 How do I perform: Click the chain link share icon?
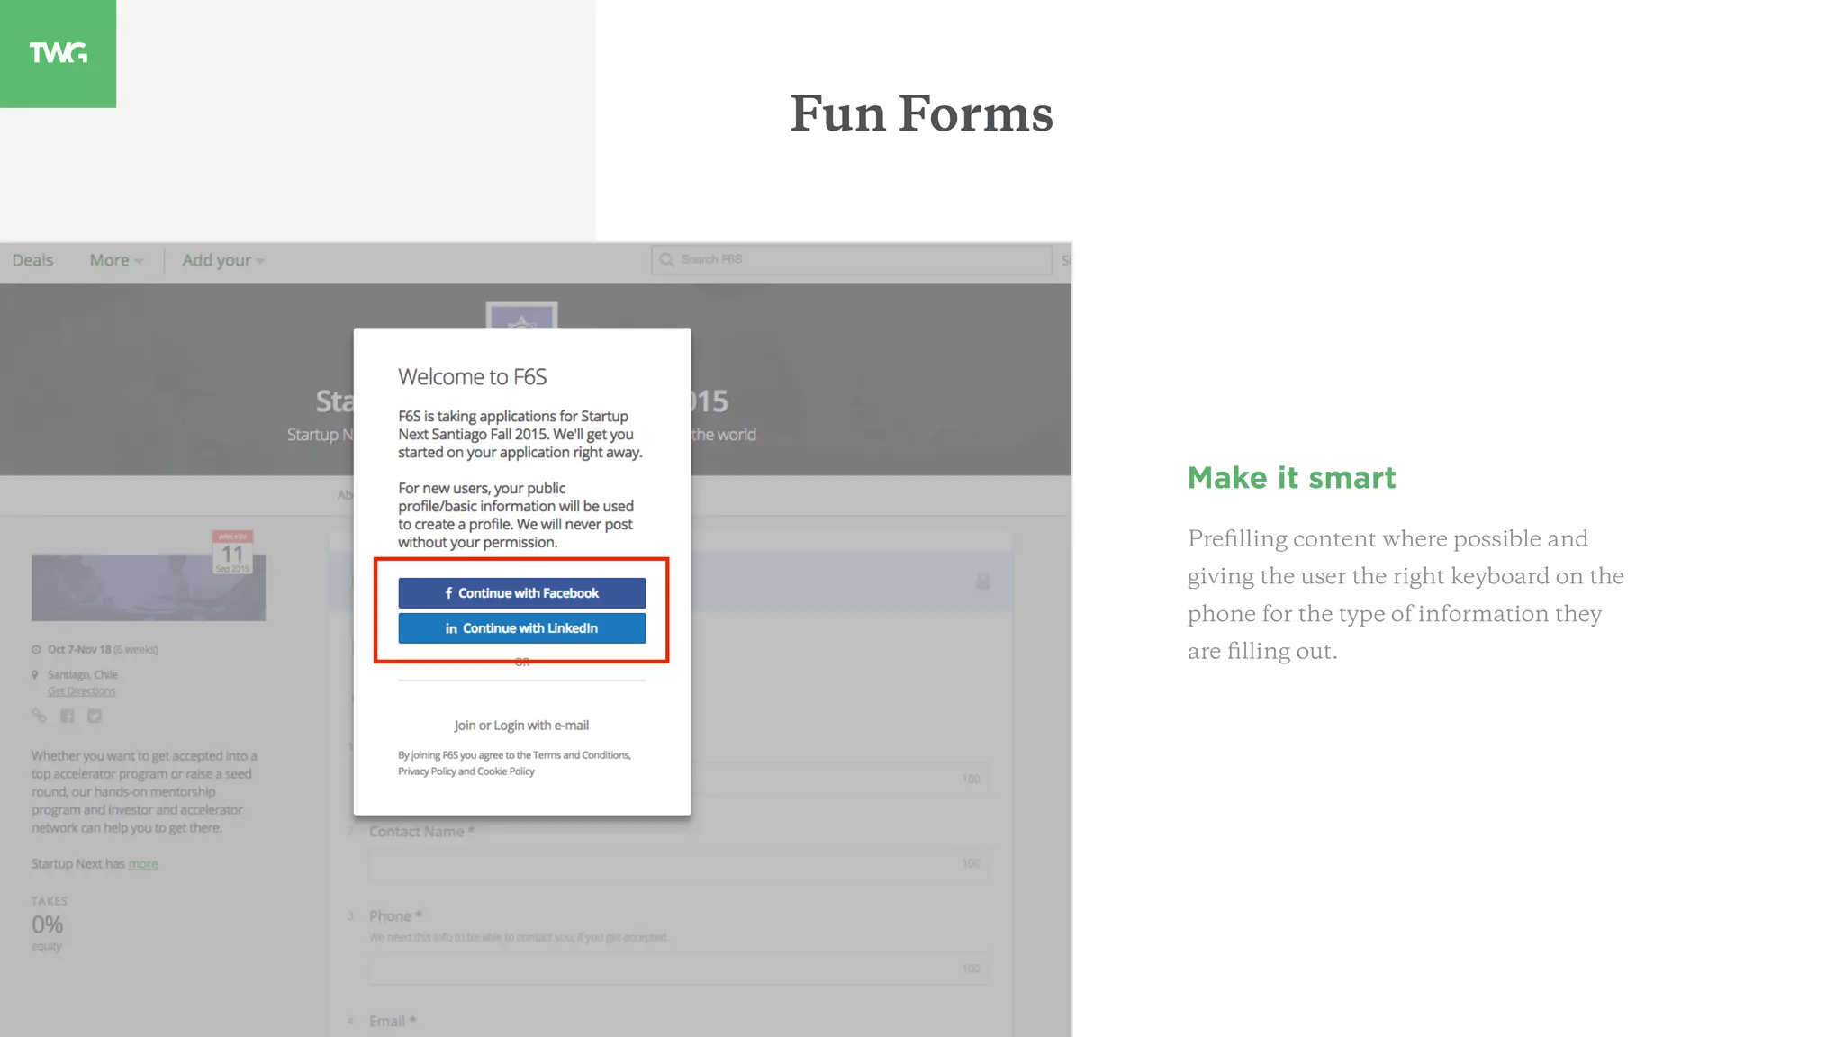(x=39, y=716)
